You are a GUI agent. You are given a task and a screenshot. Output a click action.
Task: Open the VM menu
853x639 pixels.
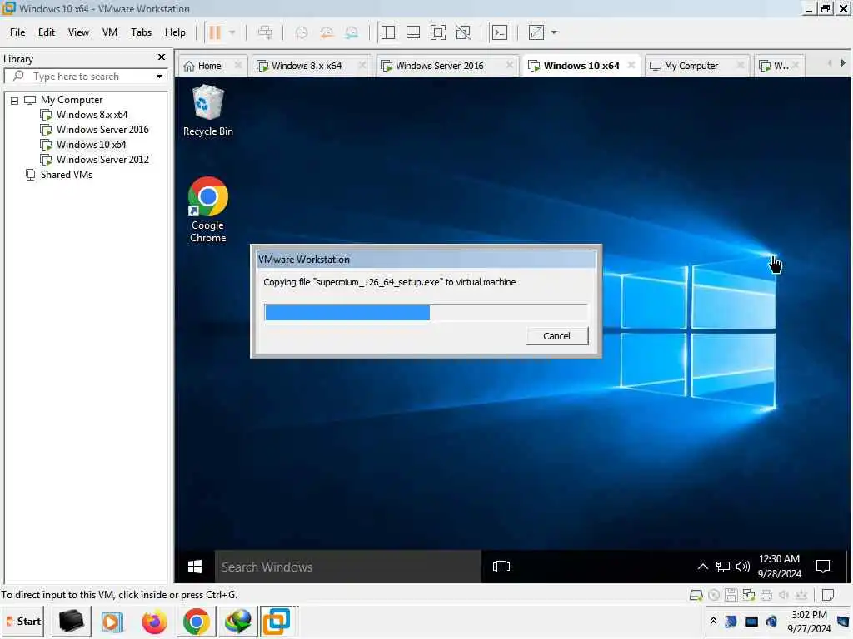[110, 32]
